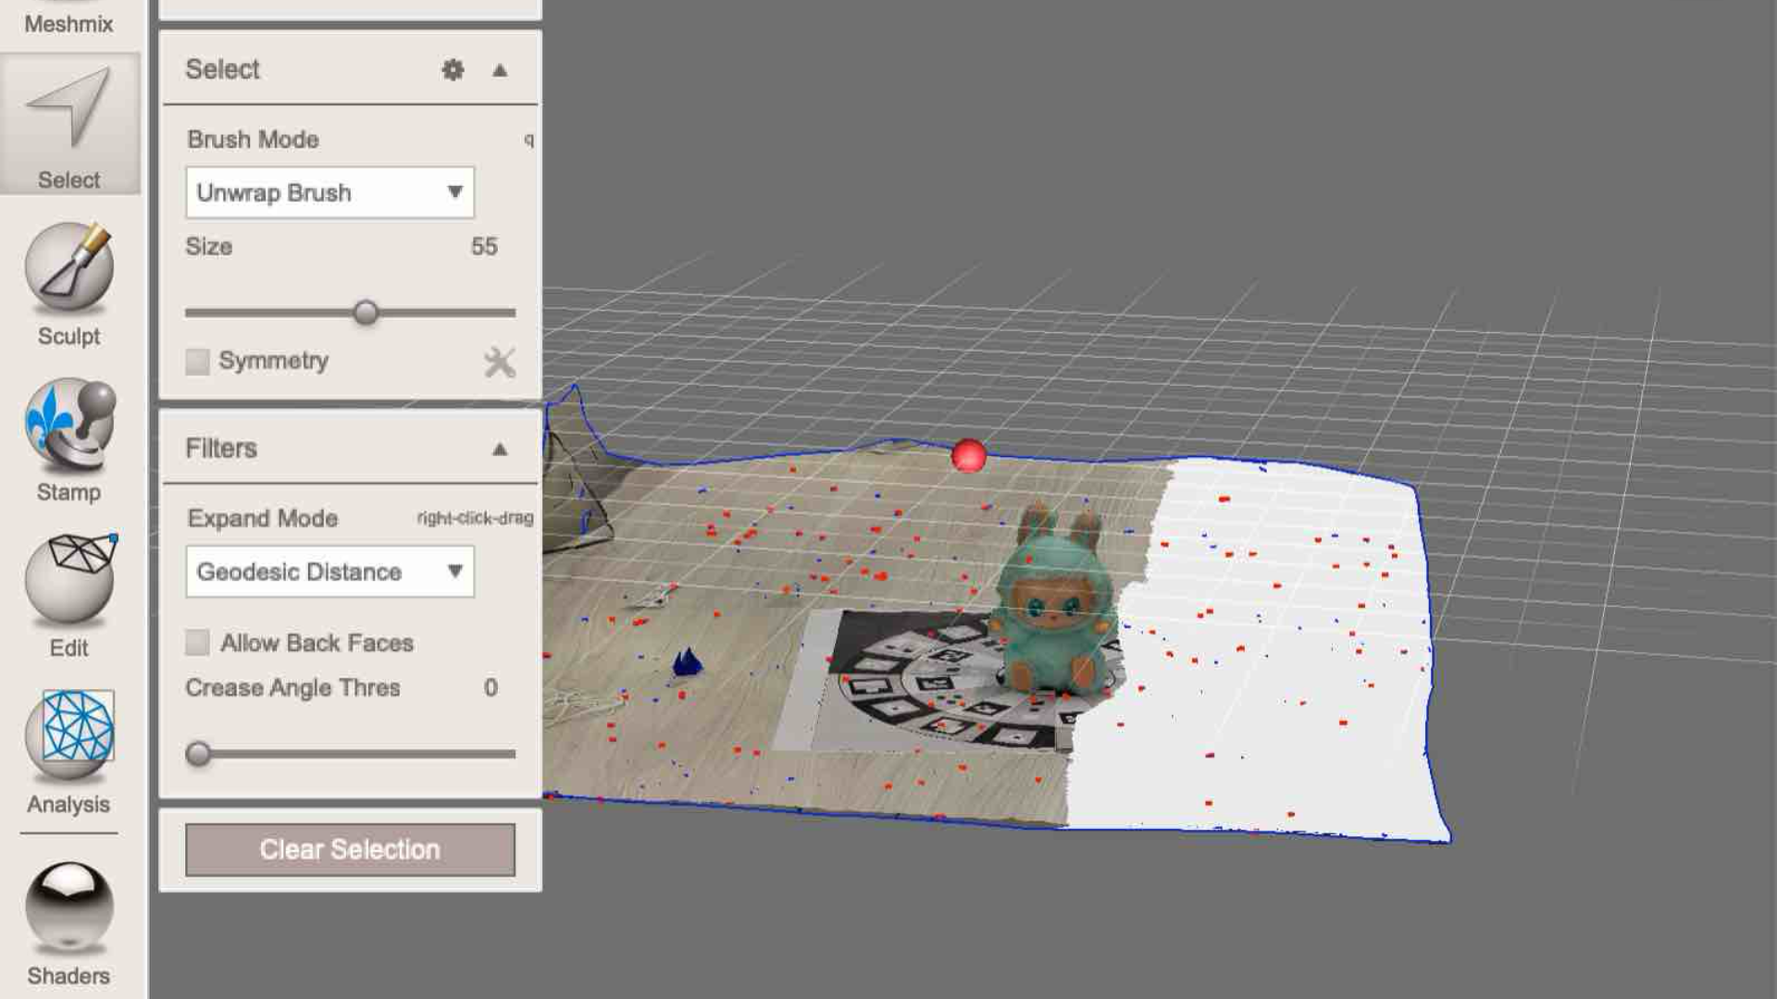Collapse the Filters panel
The width and height of the screenshot is (1777, 999).
[500, 449]
